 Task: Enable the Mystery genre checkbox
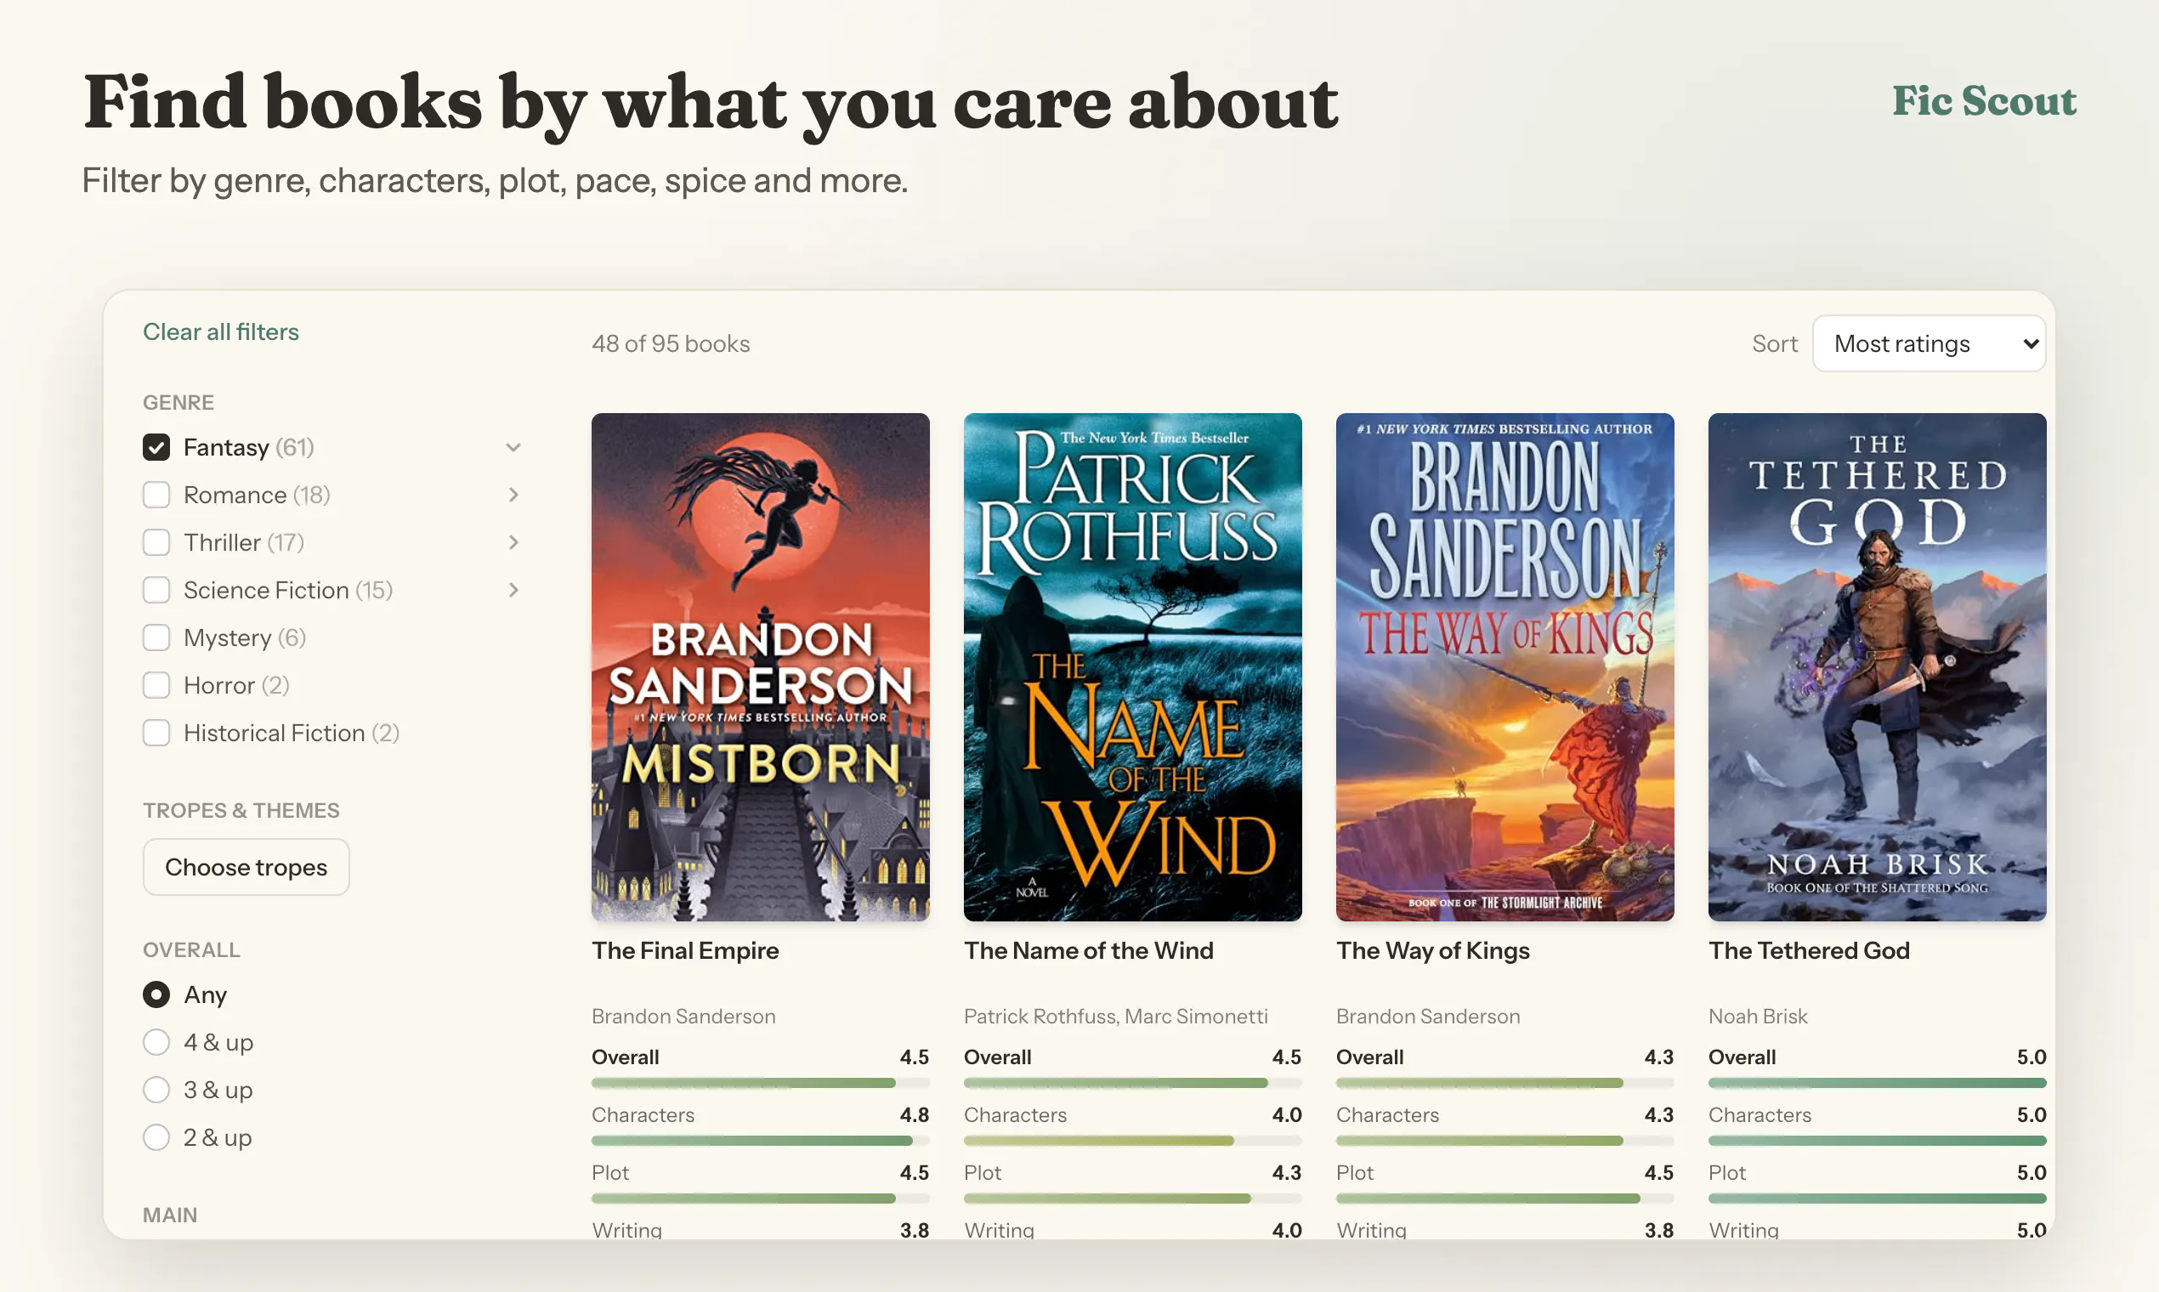156,637
